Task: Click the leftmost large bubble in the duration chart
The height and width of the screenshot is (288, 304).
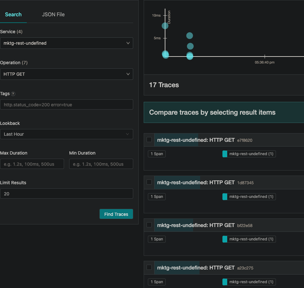Action: pyautogui.click(x=166, y=55)
